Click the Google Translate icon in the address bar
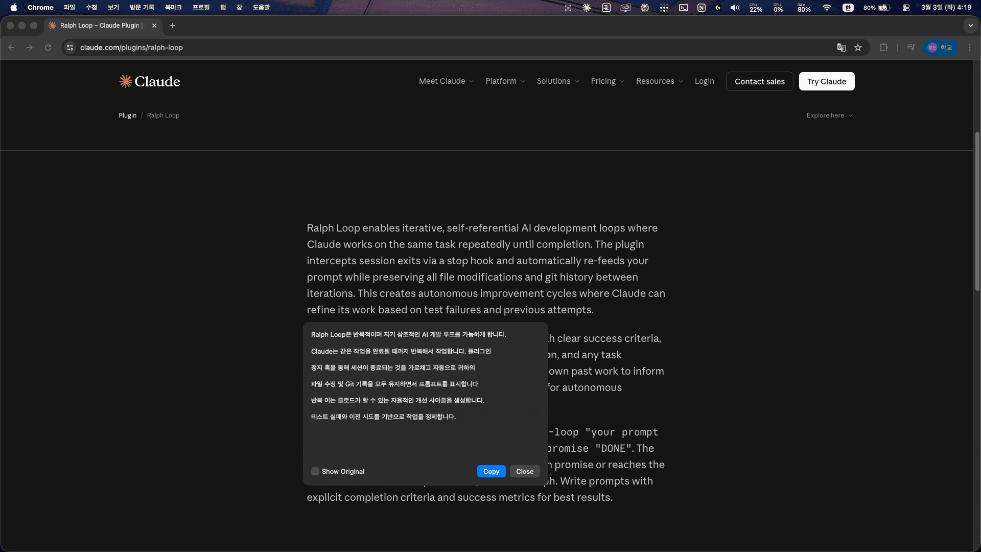 (x=841, y=47)
